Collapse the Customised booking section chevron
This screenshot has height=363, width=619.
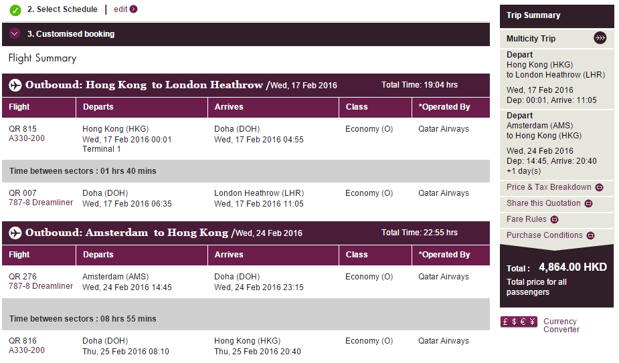(x=15, y=34)
